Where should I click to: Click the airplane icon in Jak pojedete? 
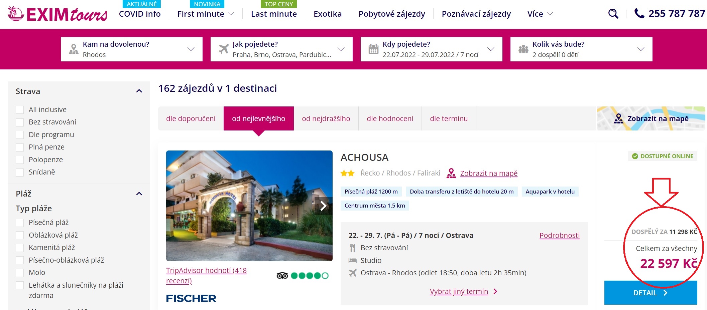point(223,49)
